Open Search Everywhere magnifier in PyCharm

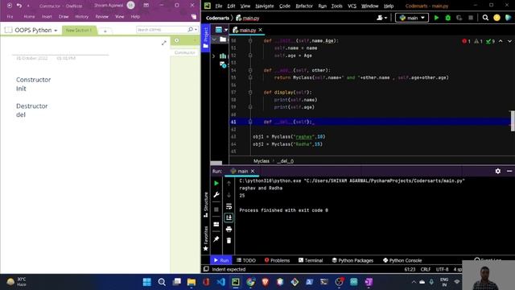click(x=485, y=18)
